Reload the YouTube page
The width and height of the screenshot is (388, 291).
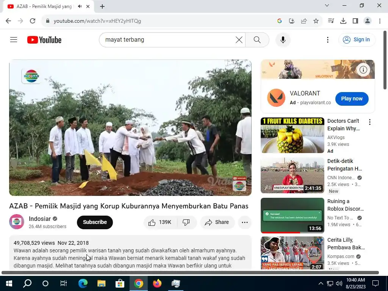point(33,21)
